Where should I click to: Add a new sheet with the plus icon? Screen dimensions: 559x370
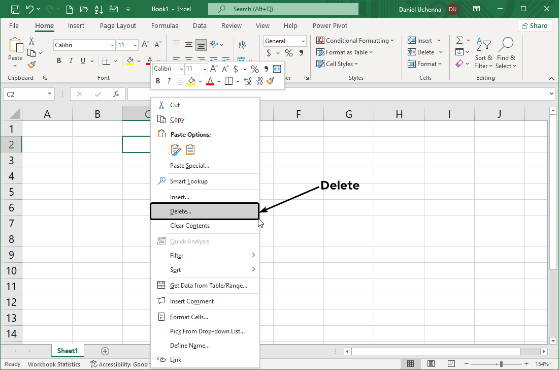pos(105,351)
